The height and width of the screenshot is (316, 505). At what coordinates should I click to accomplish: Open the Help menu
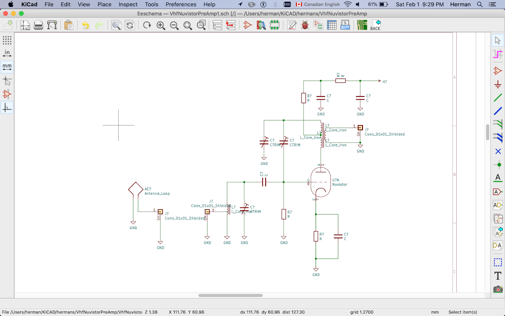(x=209, y=4)
